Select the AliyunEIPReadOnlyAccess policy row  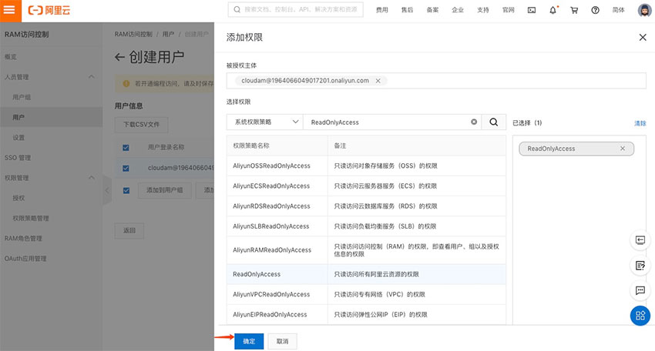coord(366,314)
